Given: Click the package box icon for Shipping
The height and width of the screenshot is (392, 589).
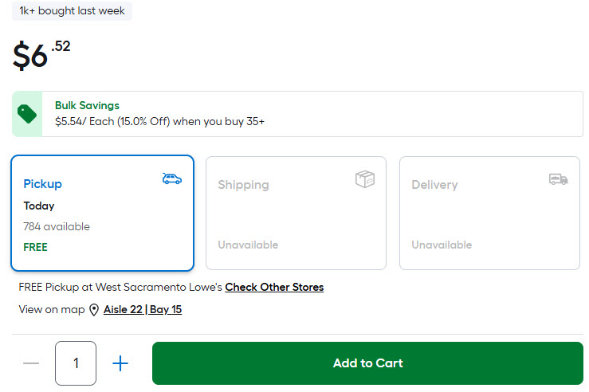Looking at the screenshot, I should (x=364, y=179).
